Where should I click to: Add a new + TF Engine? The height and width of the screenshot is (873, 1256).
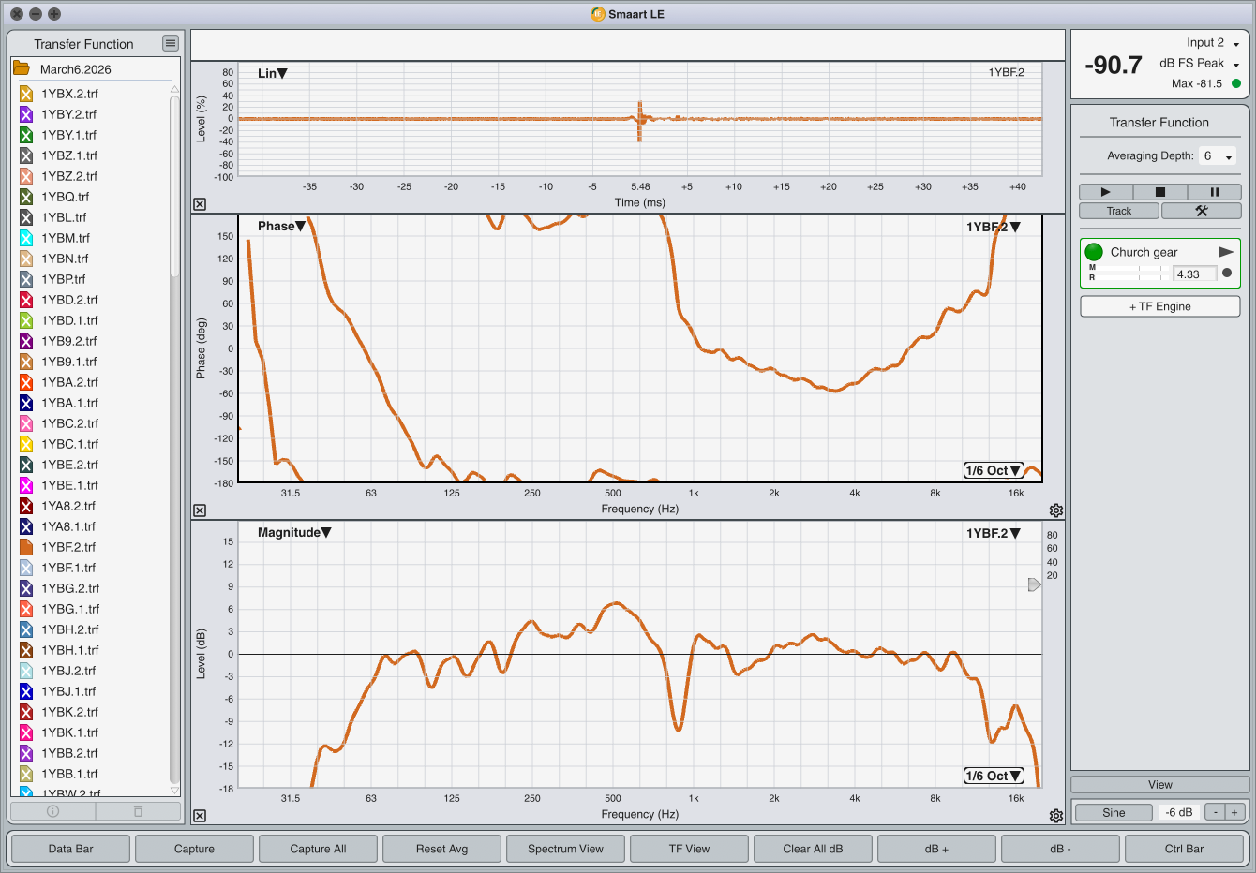tap(1160, 306)
